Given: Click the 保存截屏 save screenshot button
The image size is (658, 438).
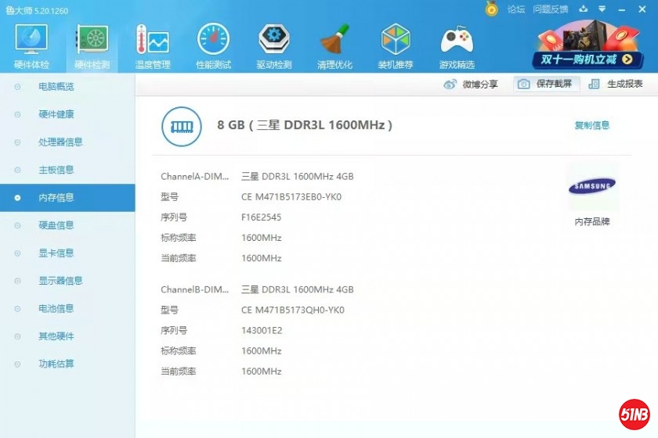Looking at the screenshot, I should (x=546, y=84).
